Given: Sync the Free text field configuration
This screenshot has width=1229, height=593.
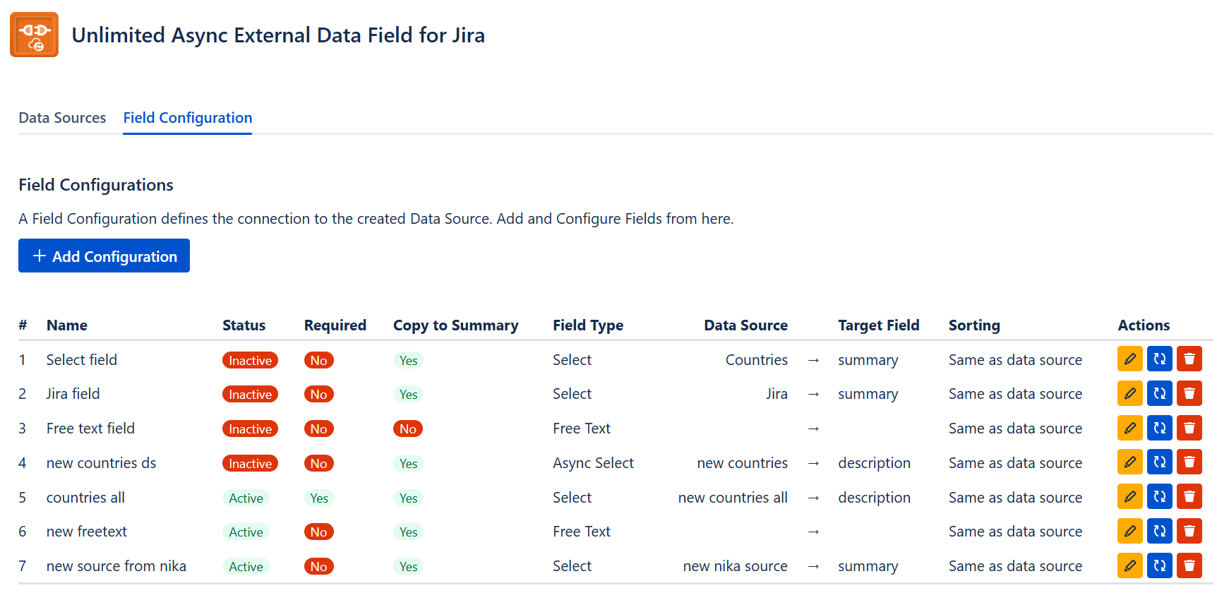Looking at the screenshot, I should coord(1159,428).
